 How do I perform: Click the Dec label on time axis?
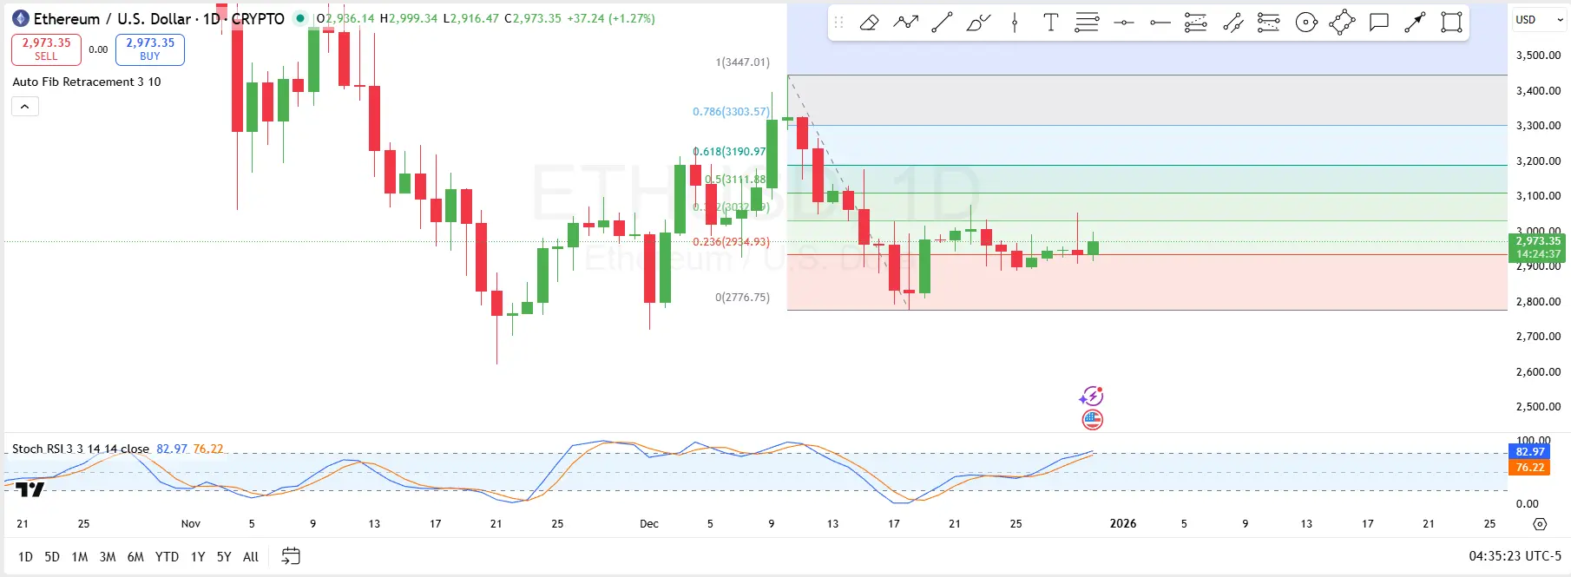pyautogui.click(x=649, y=523)
